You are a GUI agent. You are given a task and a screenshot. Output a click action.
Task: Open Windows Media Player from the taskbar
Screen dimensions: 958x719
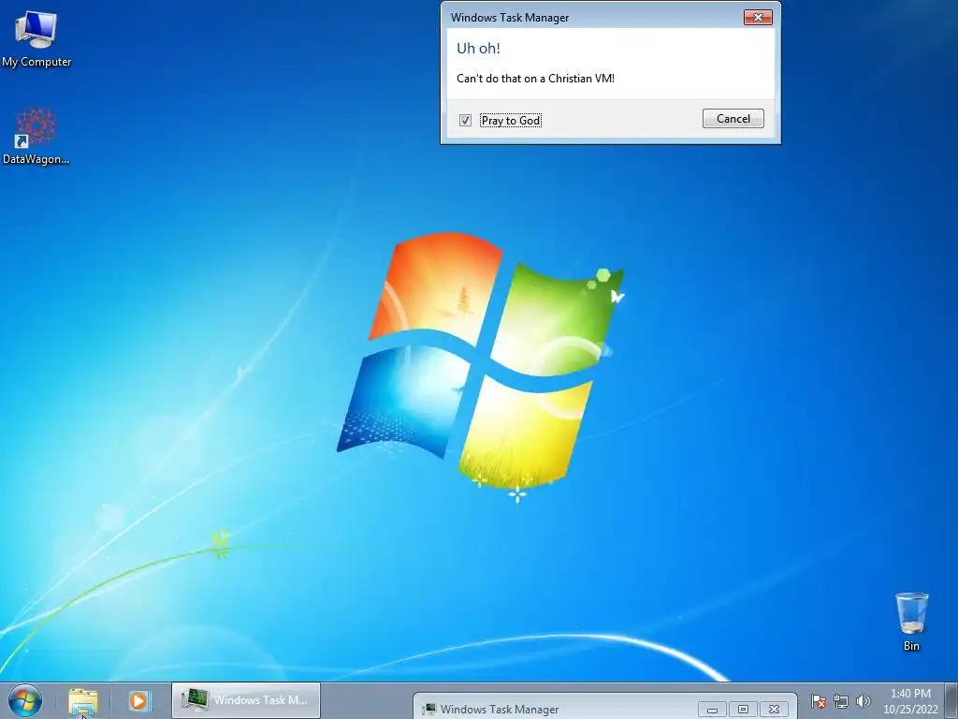(x=138, y=701)
